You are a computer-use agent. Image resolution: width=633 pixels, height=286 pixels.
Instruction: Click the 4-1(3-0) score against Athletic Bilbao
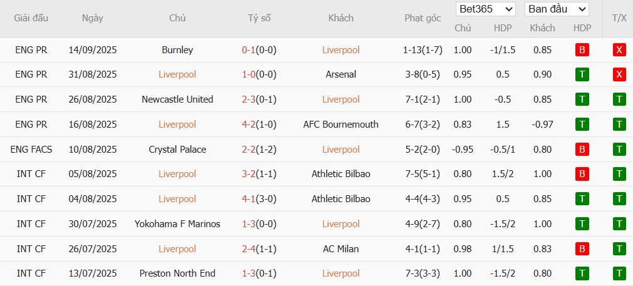coord(259,199)
